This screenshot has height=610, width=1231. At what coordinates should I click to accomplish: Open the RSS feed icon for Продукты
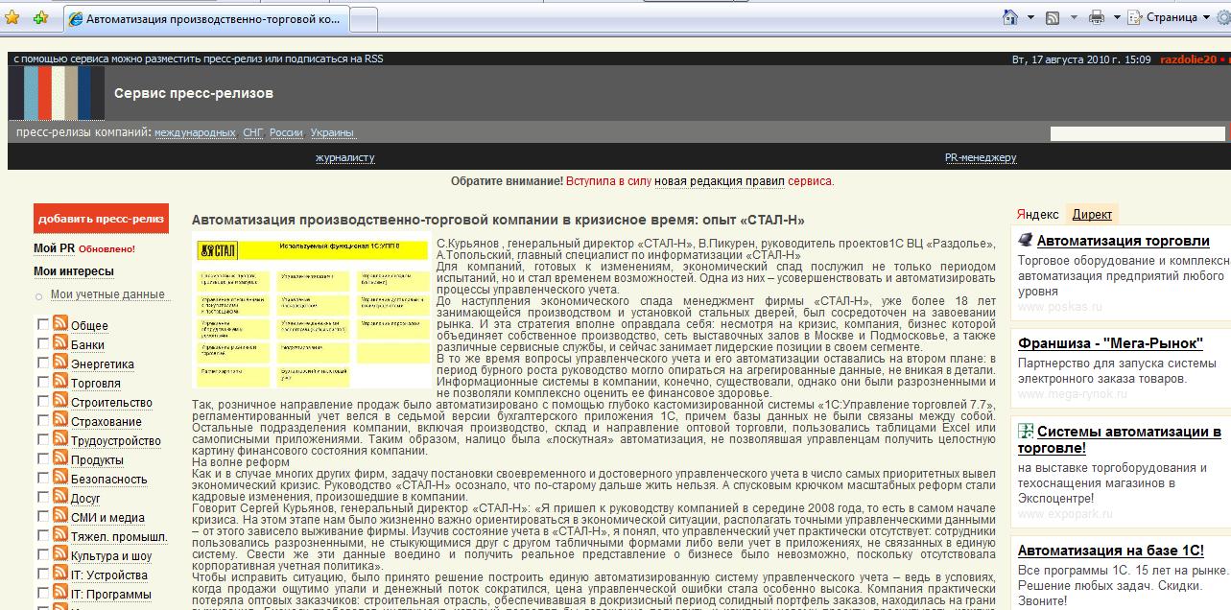point(60,458)
